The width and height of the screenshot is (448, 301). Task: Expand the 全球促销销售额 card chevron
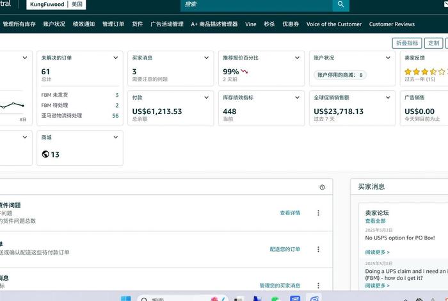(388, 97)
